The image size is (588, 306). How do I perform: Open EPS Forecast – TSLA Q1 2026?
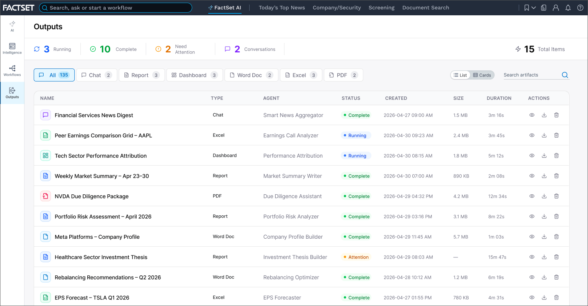point(92,298)
